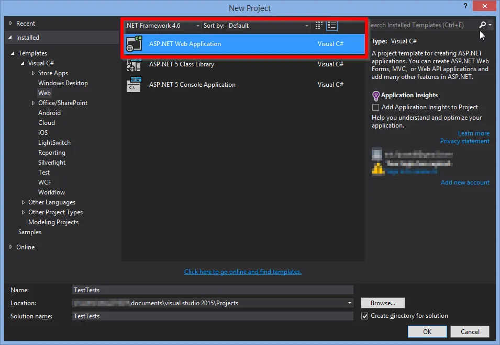Click the Application Insights lightbulb icon
Viewport: 500px width, 345px height.
pyautogui.click(x=376, y=96)
